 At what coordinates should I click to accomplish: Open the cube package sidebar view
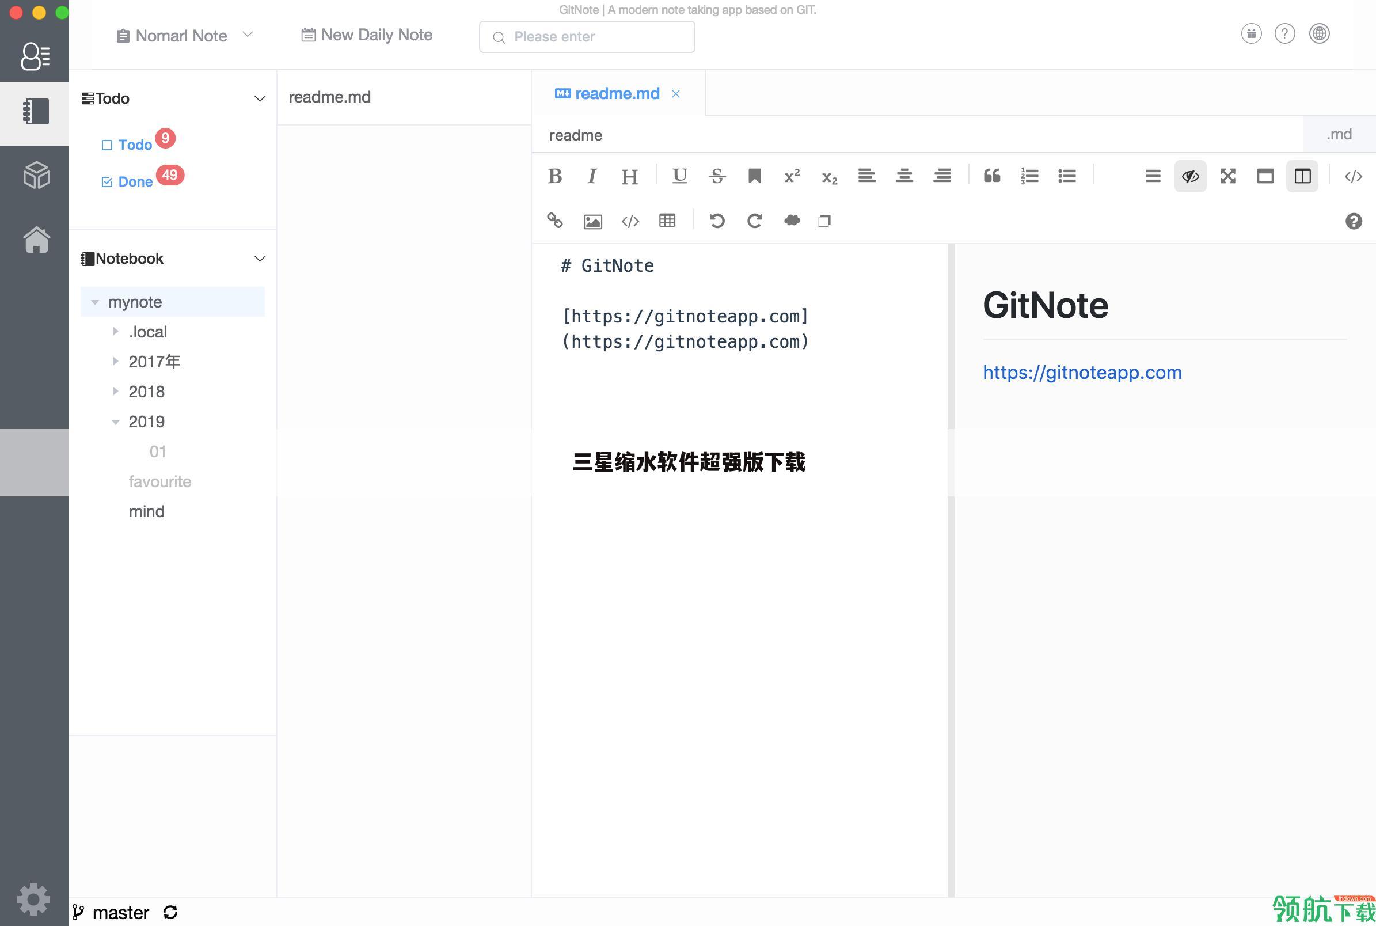click(36, 175)
